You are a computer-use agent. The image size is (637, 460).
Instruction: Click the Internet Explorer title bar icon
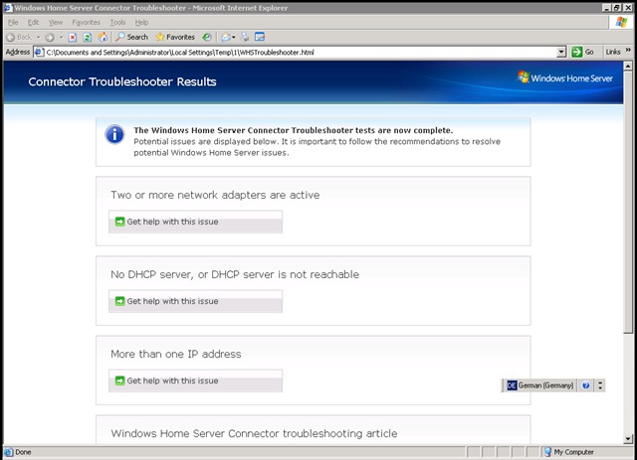point(8,8)
